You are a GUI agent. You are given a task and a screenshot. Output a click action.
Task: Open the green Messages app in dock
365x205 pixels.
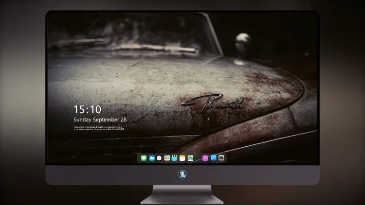click(x=144, y=158)
